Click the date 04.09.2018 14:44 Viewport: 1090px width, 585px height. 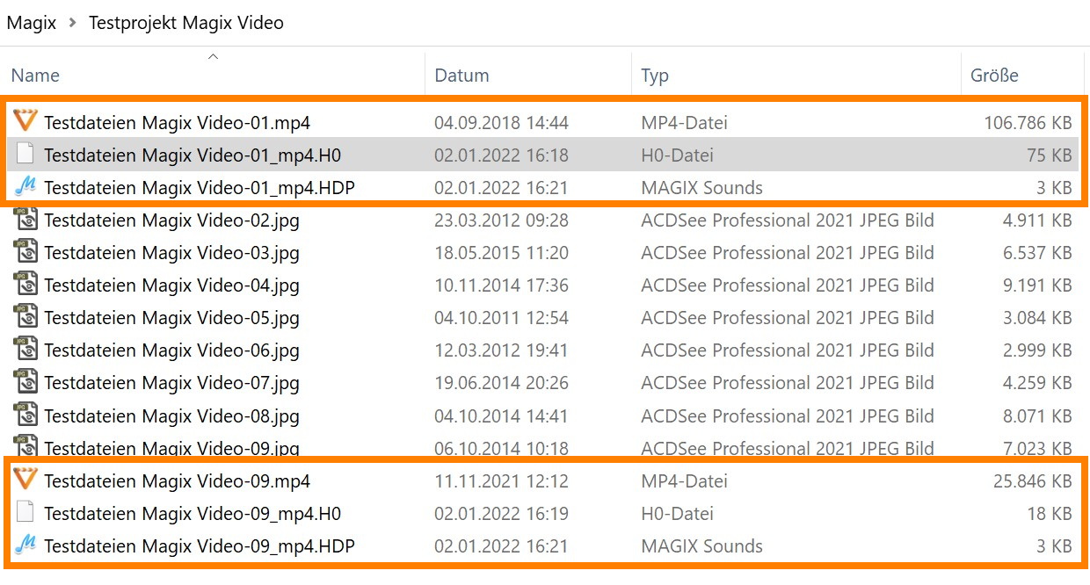point(501,122)
